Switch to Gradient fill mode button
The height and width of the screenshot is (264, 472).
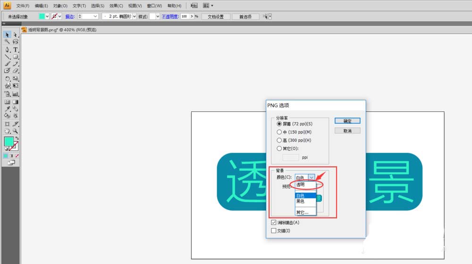tap(11, 156)
